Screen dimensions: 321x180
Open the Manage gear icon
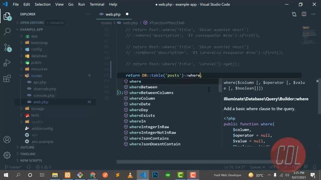click(x=7, y=155)
